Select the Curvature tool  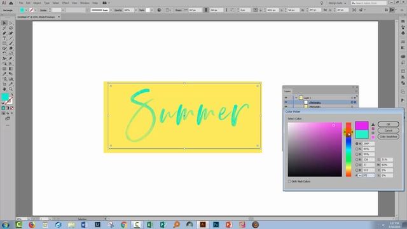point(11,33)
